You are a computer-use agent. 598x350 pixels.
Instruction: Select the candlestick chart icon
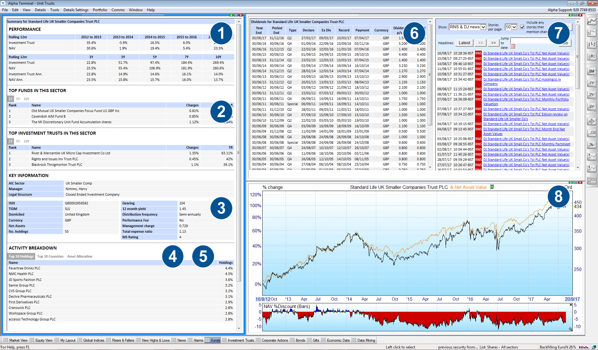591,56
